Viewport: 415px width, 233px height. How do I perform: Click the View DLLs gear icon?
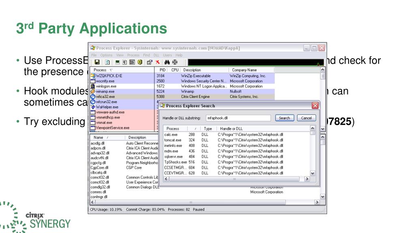[140, 62]
